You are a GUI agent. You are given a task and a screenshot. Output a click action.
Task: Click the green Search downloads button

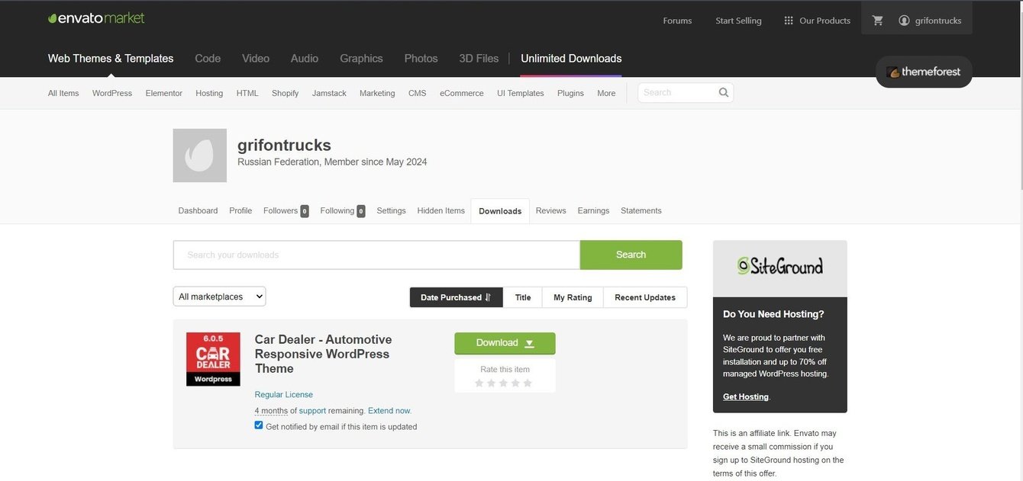pos(631,255)
